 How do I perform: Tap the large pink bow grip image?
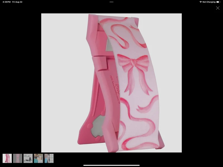tap(111, 83)
